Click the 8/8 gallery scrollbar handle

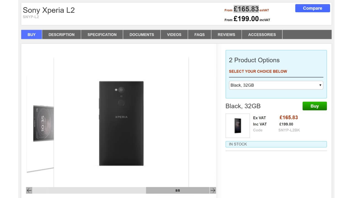pos(178,190)
